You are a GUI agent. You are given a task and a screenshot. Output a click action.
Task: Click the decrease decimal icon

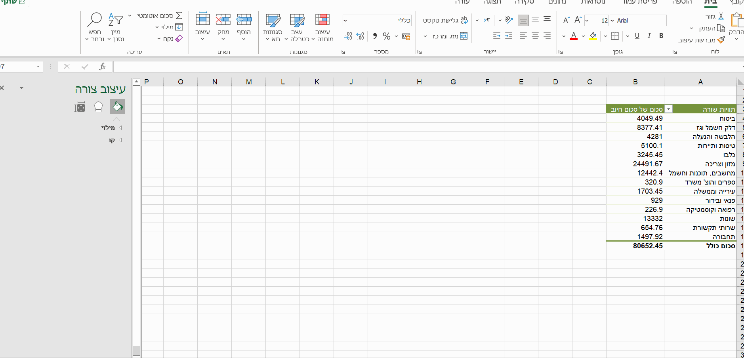click(348, 36)
